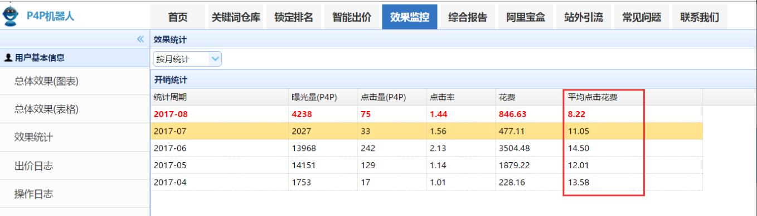The width and height of the screenshot is (757, 216).
Task: Click the cost value 228.16
Action: point(511,182)
